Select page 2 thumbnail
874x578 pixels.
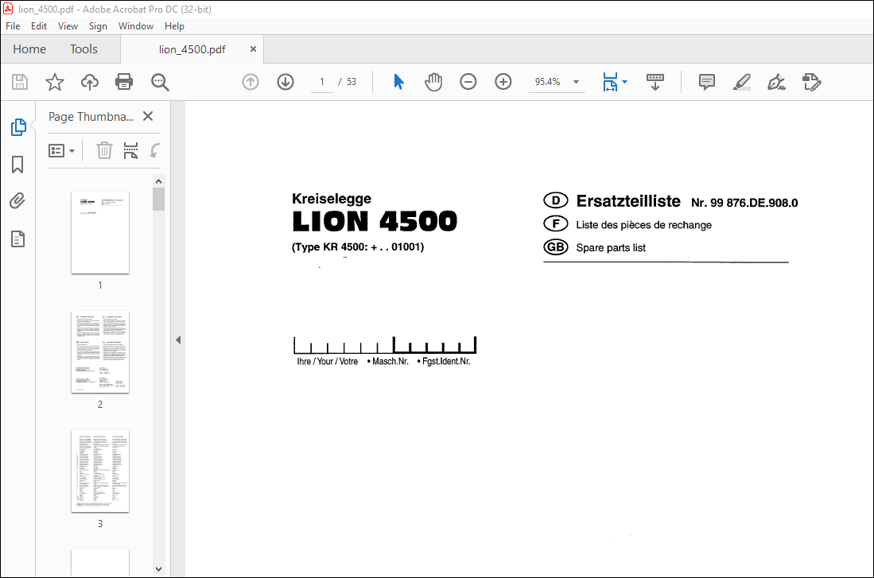(100, 351)
